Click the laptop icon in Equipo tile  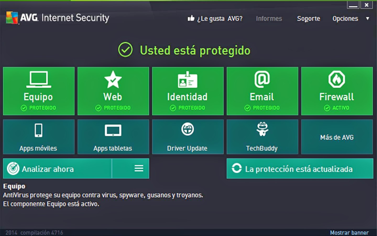tap(39, 79)
